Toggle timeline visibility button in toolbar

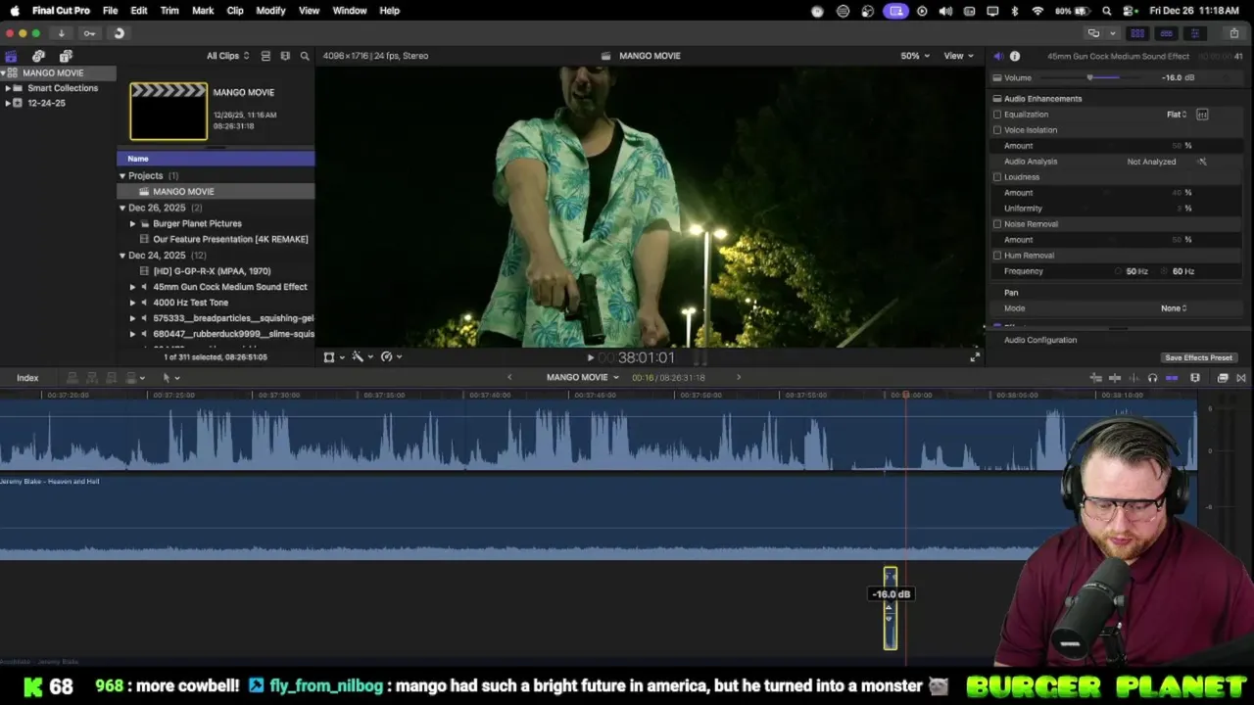(1166, 33)
